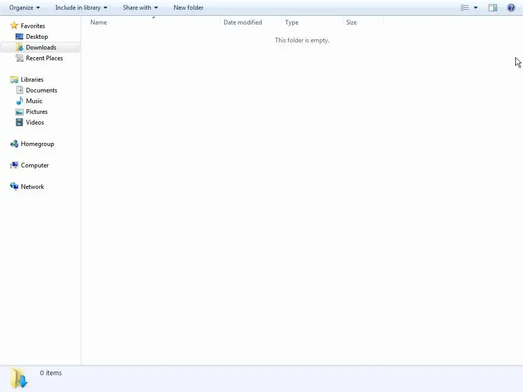Click the Desktop icon in Favorites
The height and width of the screenshot is (392, 523).
(19, 36)
